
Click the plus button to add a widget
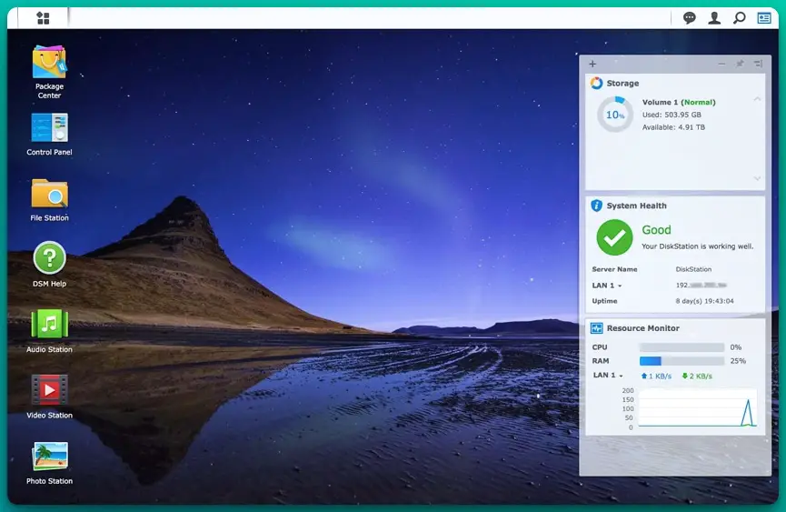(592, 64)
